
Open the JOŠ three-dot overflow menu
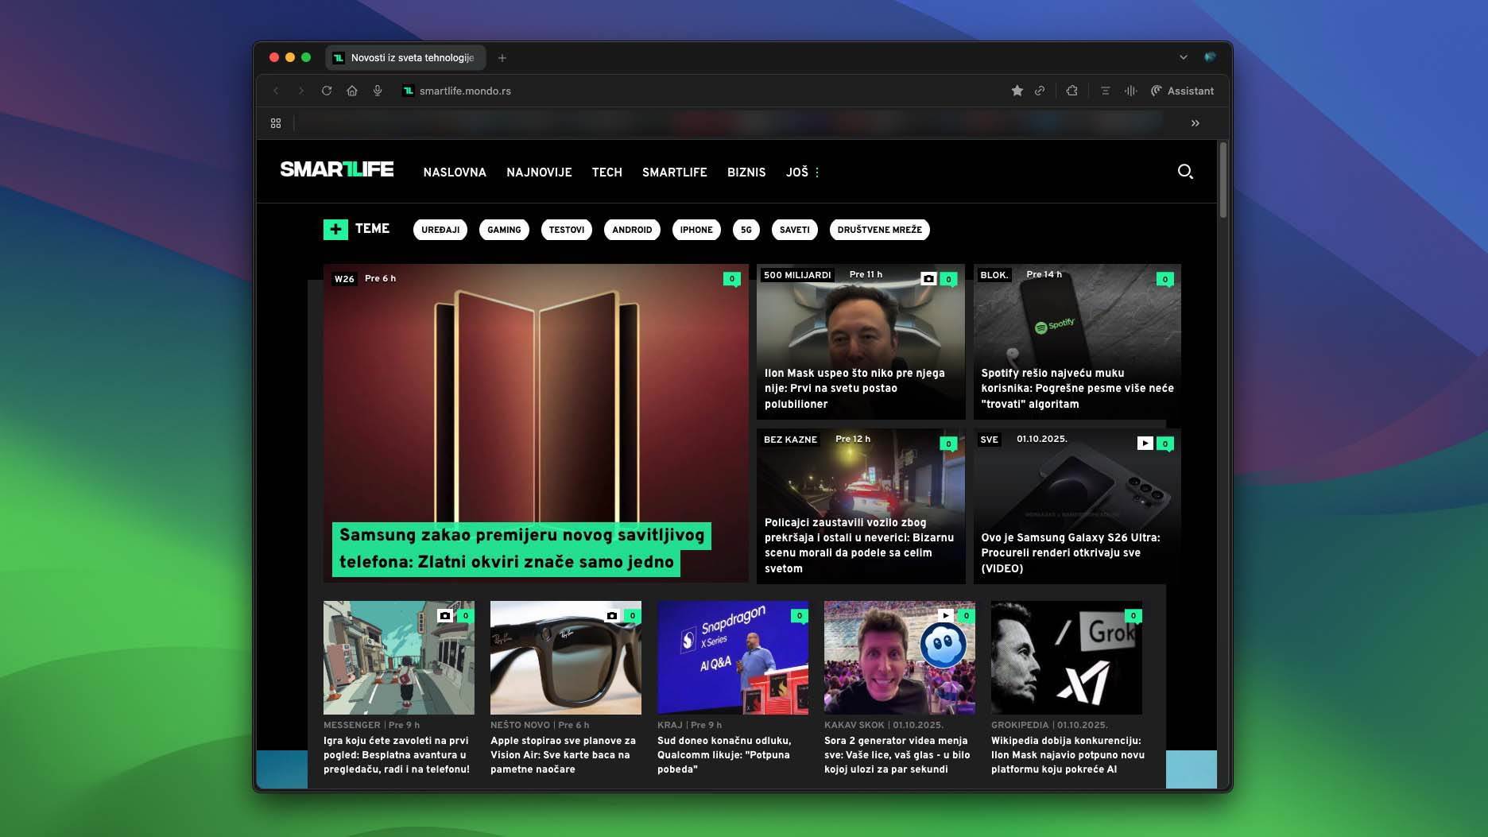[x=816, y=172]
